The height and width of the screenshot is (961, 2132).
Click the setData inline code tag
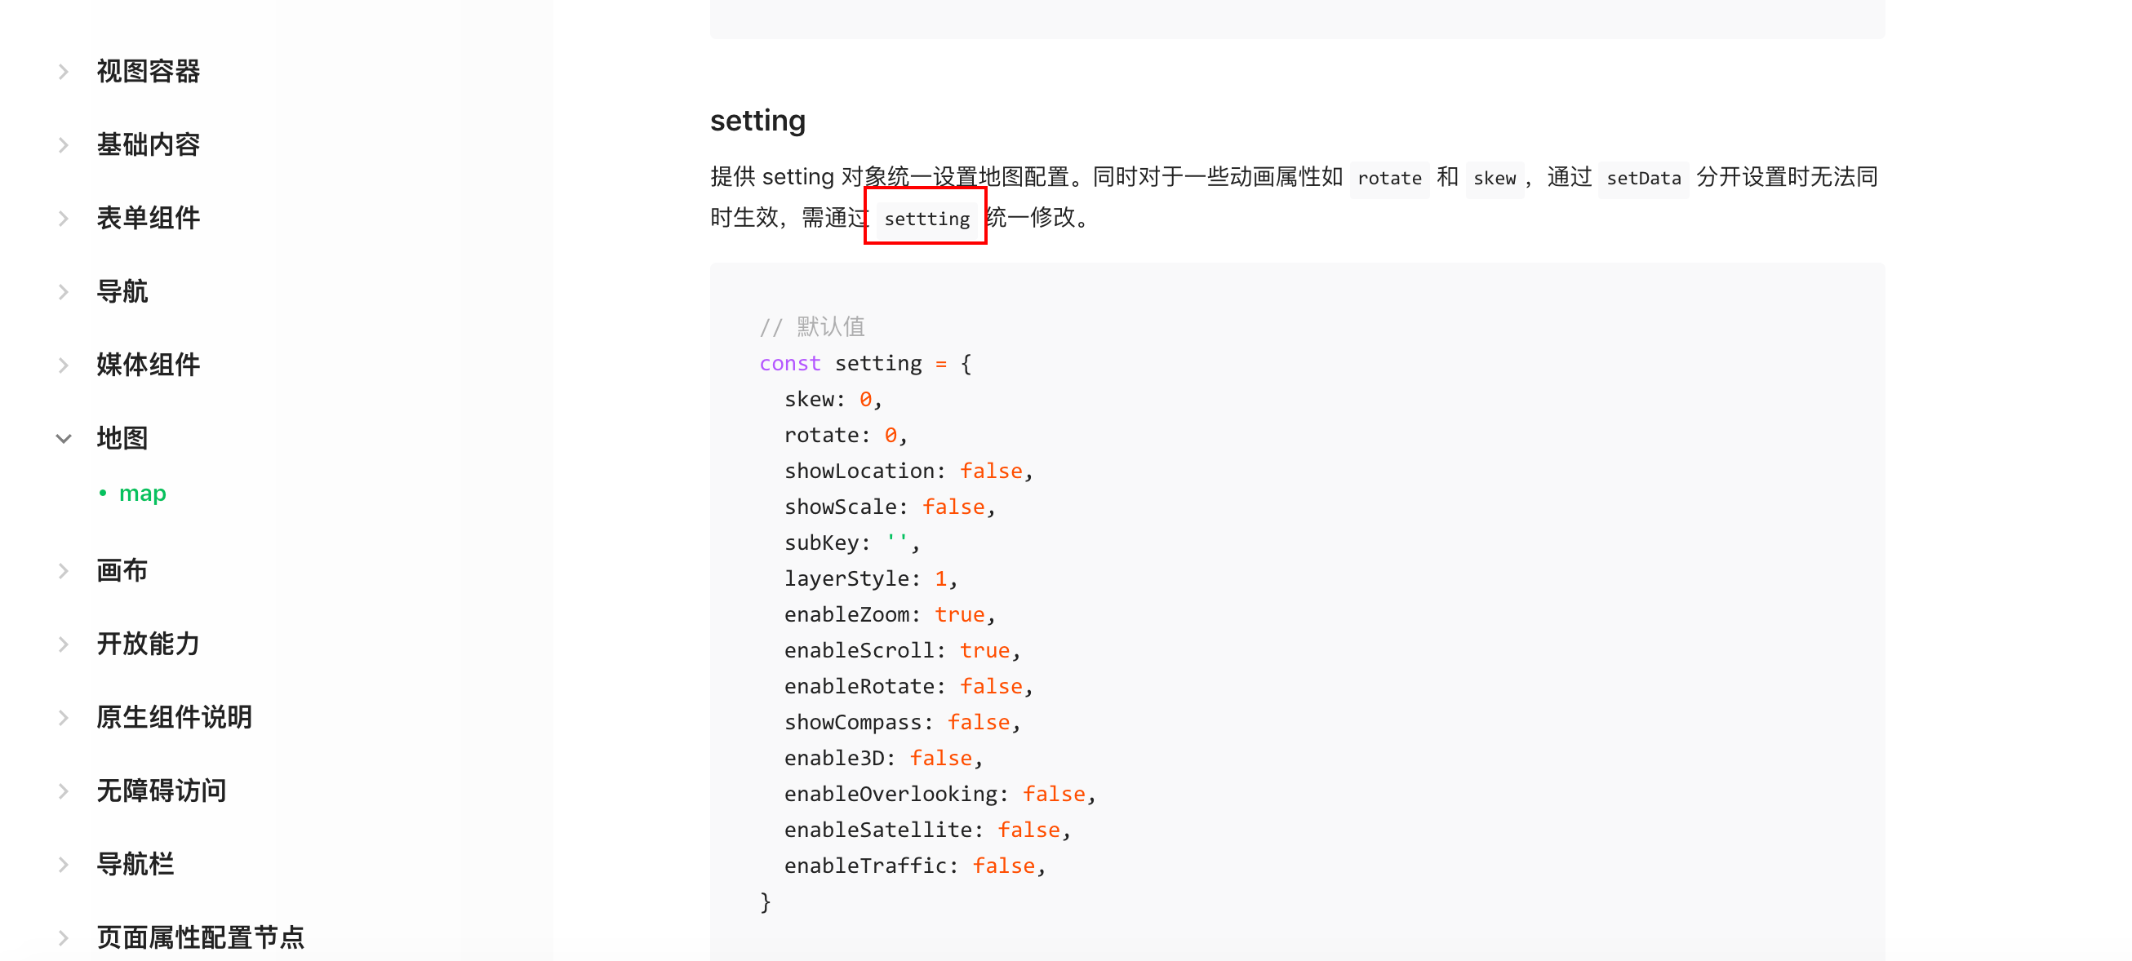[x=1643, y=178]
